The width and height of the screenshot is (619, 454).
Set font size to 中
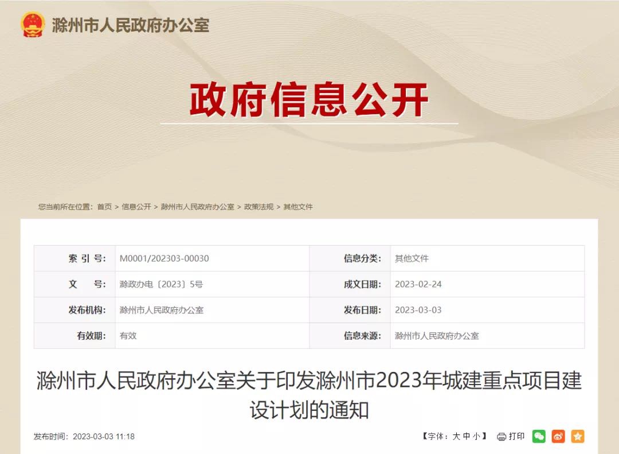[x=467, y=436]
